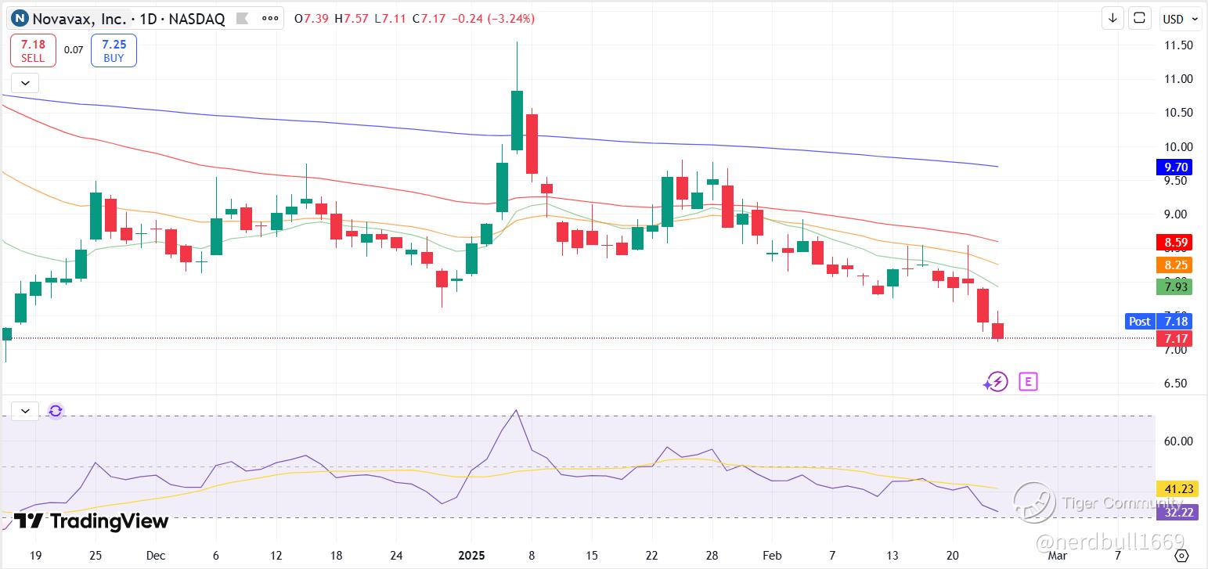Click the 32.22 RSI value label
1208x569 pixels.
(x=1174, y=512)
